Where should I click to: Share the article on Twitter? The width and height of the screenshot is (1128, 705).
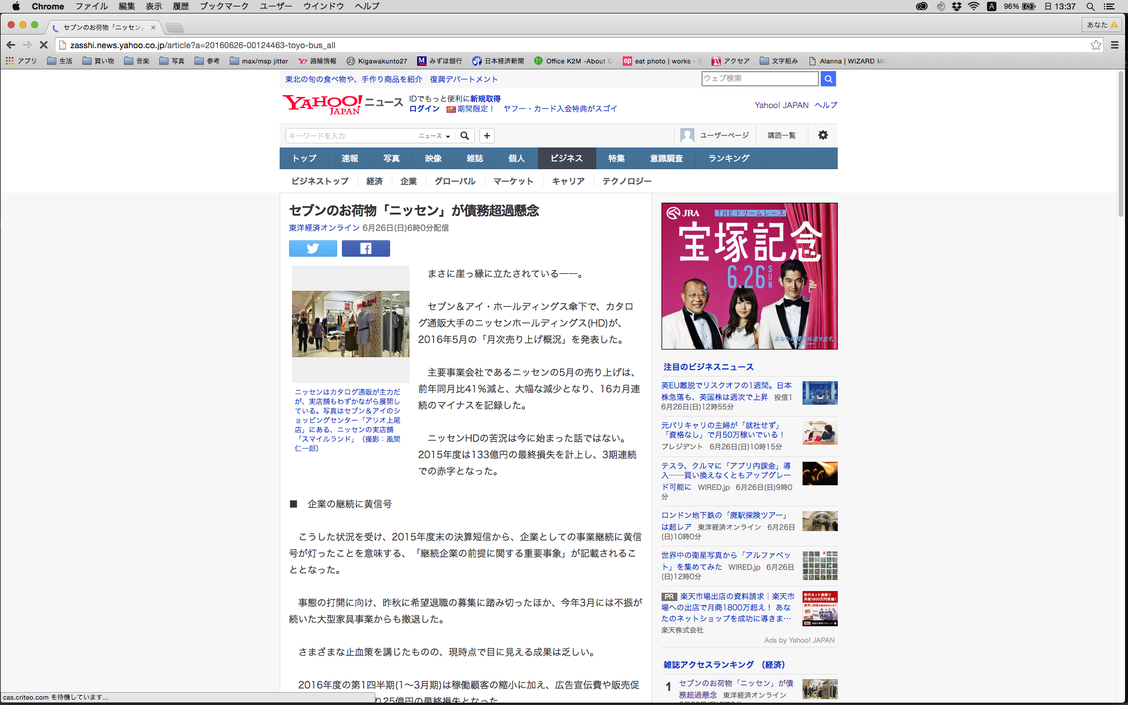click(x=313, y=249)
